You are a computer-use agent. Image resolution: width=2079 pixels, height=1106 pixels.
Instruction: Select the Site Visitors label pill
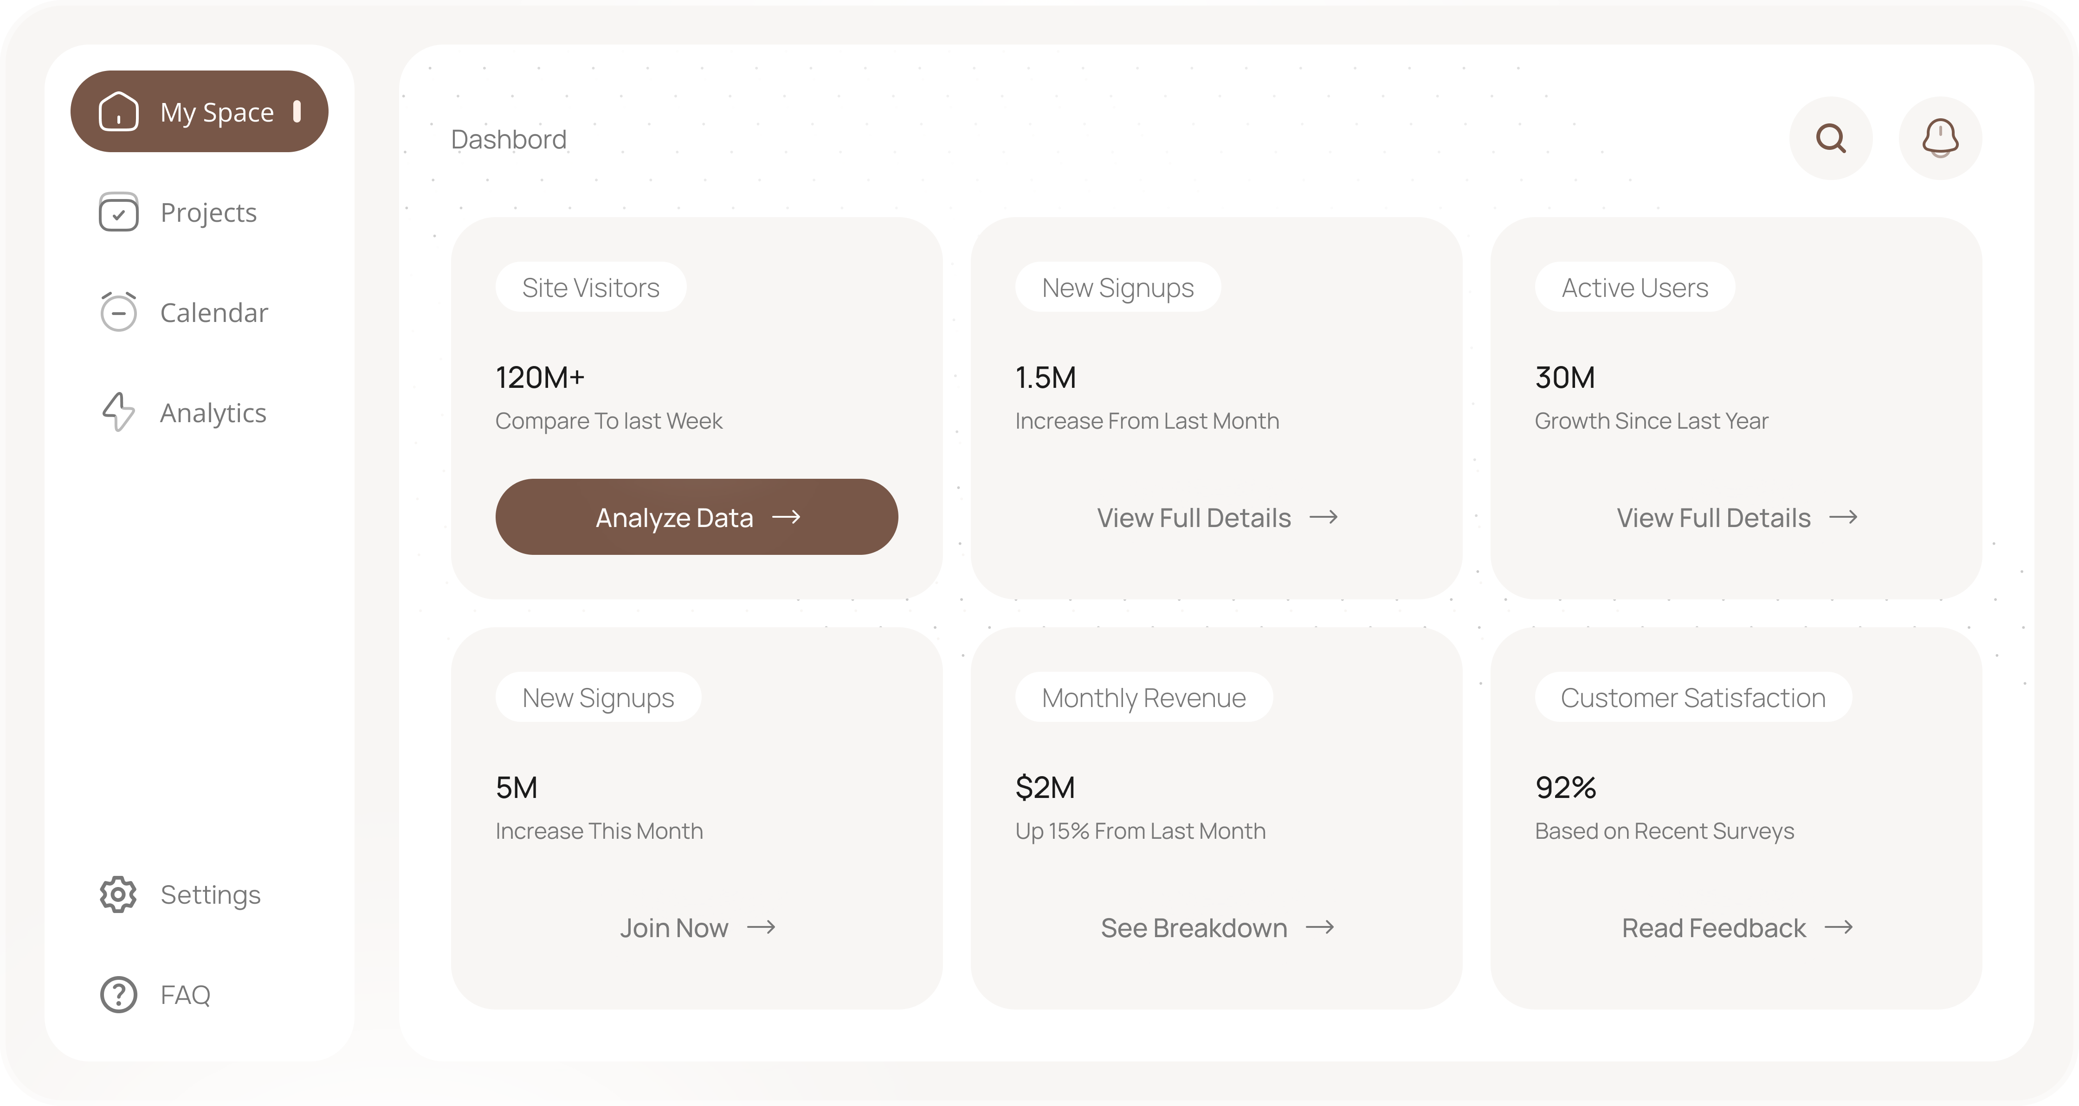click(591, 286)
